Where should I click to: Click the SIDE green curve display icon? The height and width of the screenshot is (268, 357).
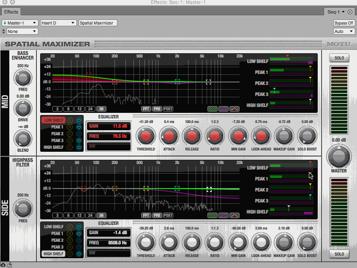213,215
